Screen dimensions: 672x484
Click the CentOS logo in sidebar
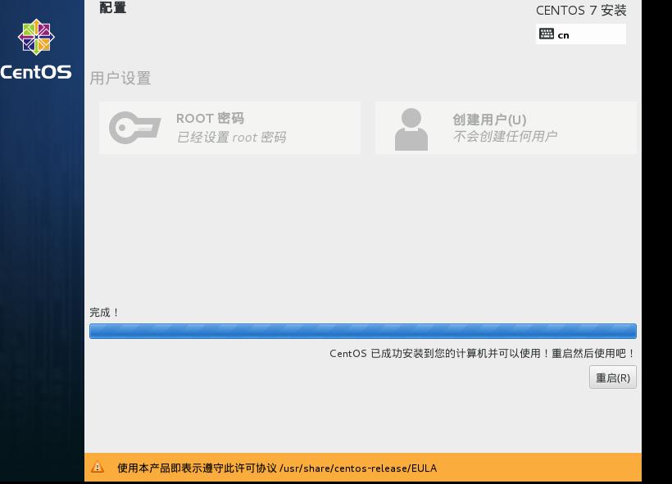[x=36, y=37]
